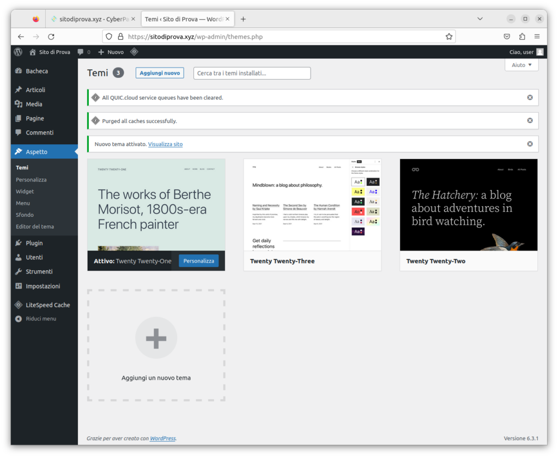Bookmark page with star icon
Screen dimensions: 558x457
coord(449,36)
